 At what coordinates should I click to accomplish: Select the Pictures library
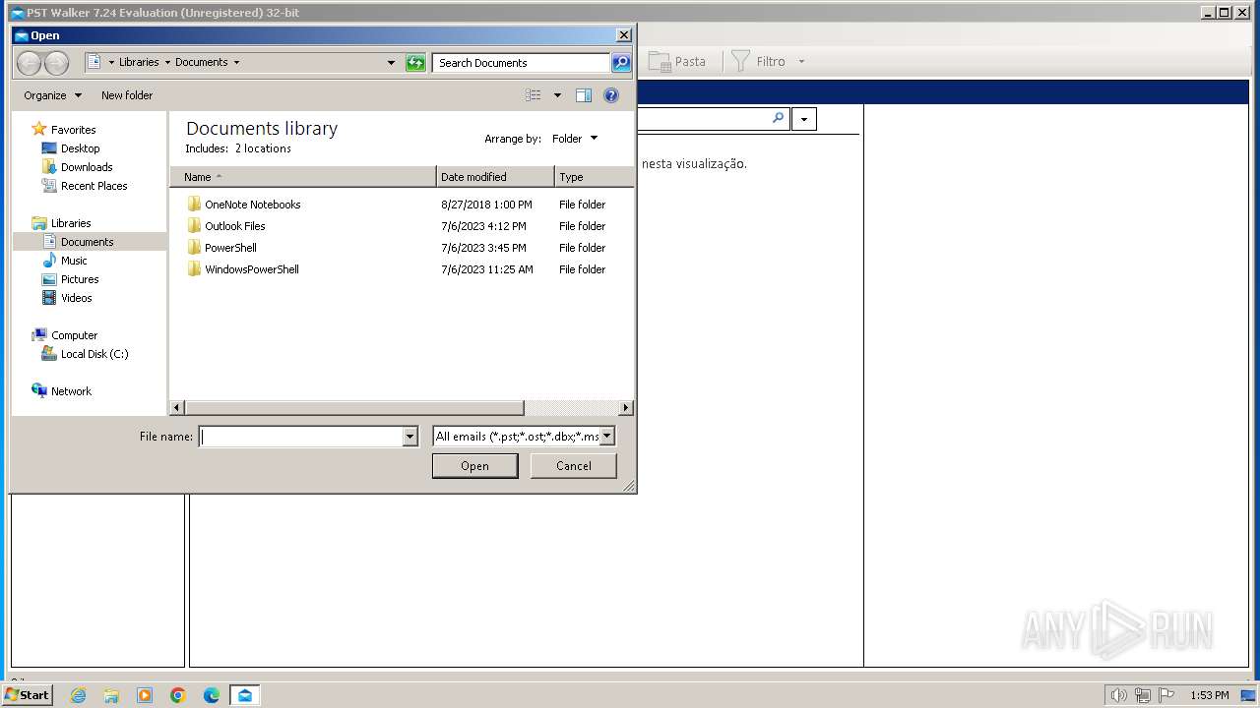click(x=80, y=279)
